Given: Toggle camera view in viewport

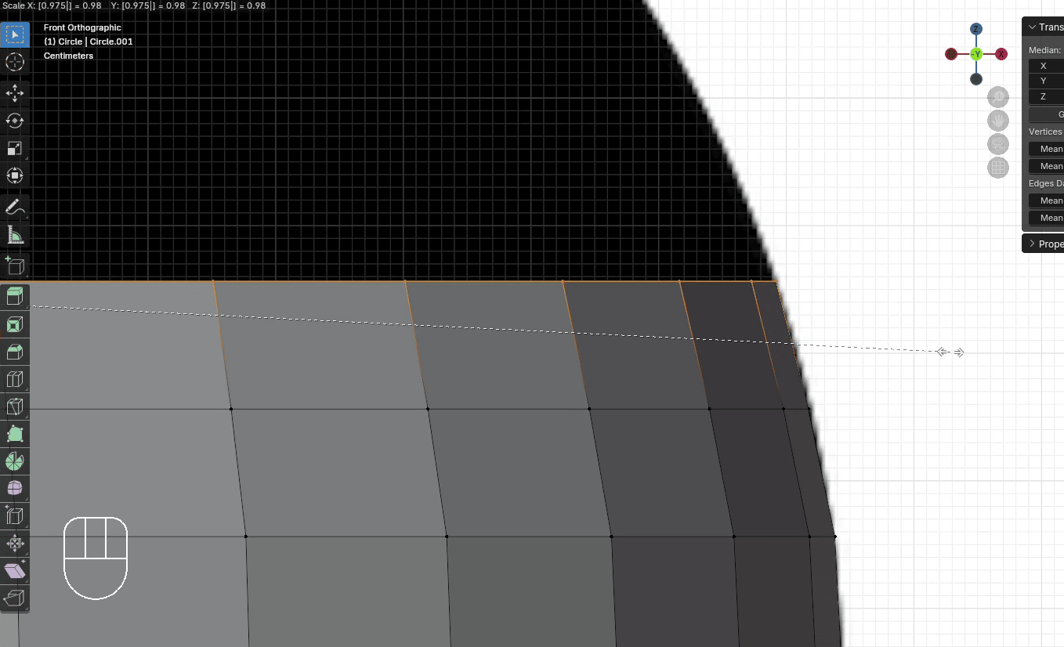Looking at the screenshot, I should (x=998, y=144).
